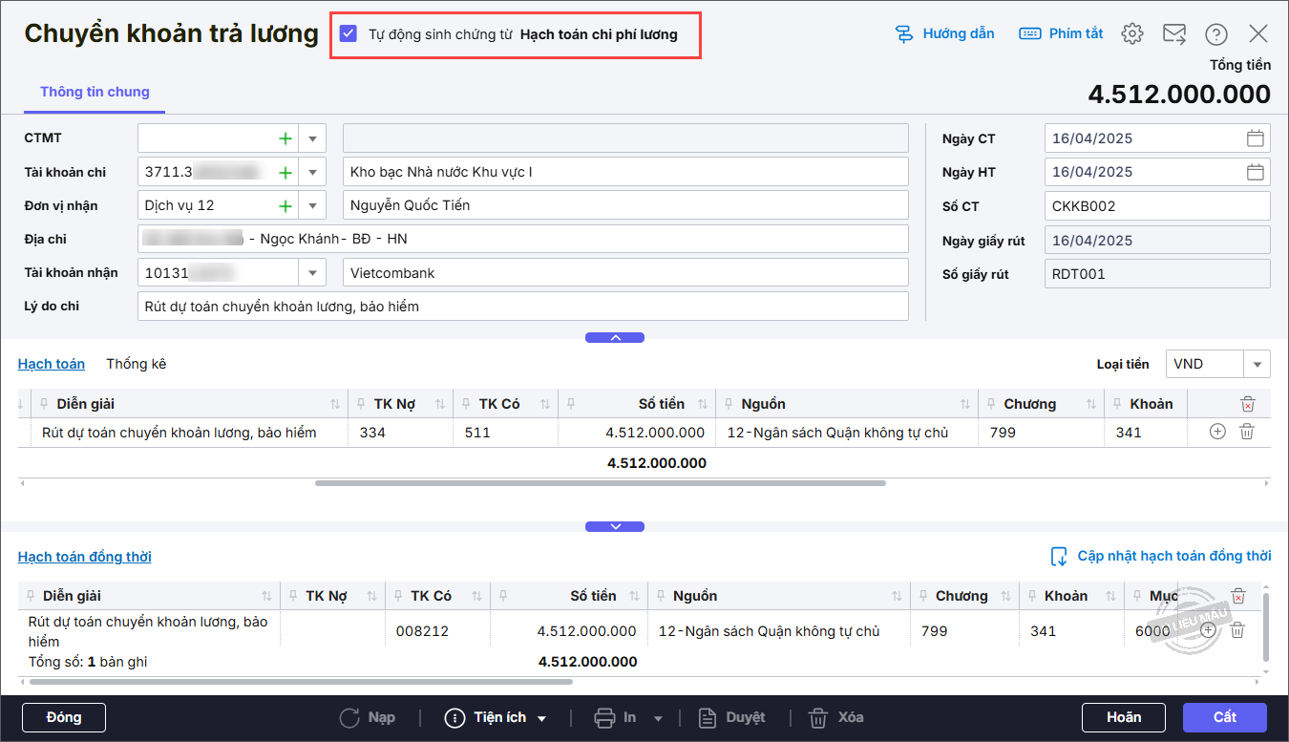Click green plus next to Tài khoản chi
1289x742 pixels.
pos(285,173)
